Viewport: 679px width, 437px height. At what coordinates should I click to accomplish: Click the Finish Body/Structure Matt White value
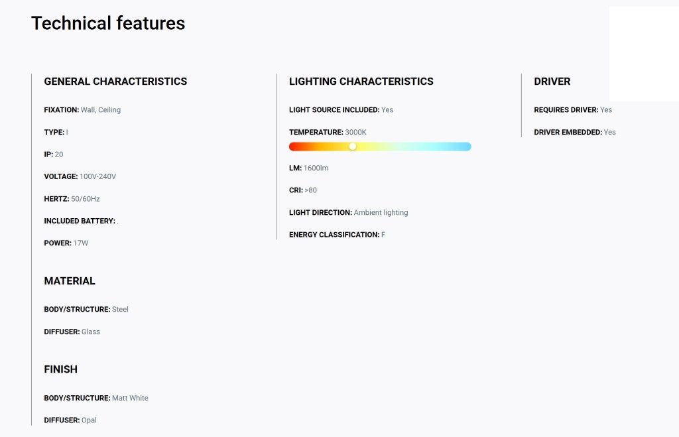[x=130, y=398]
